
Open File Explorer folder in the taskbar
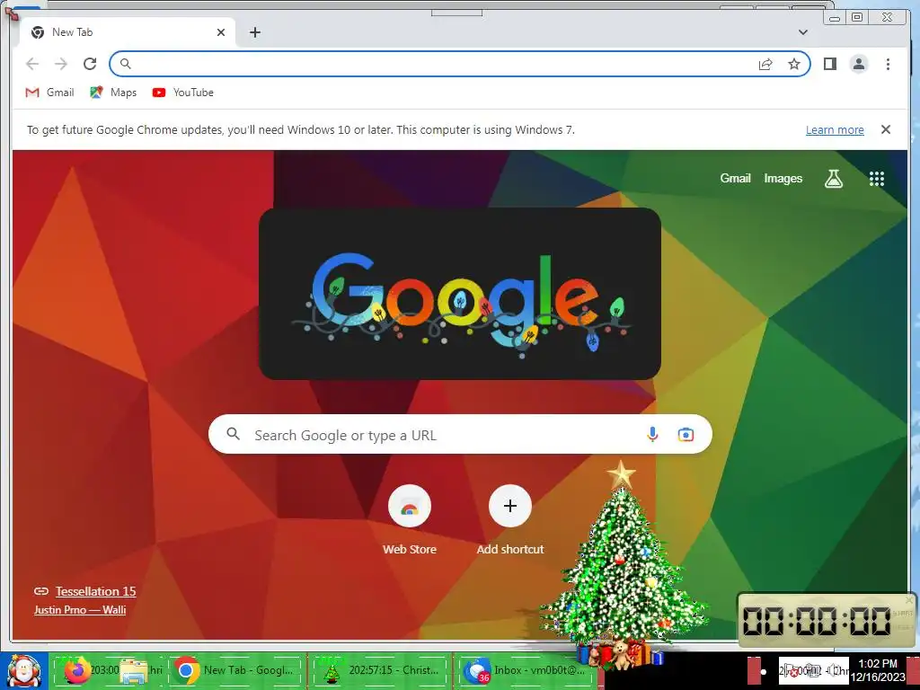pos(135,670)
